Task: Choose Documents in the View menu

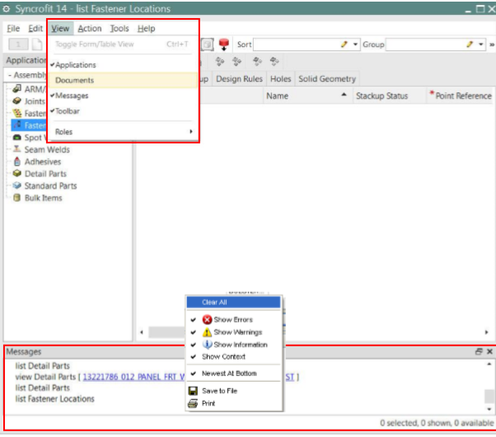Action: [x=123, y=80]
